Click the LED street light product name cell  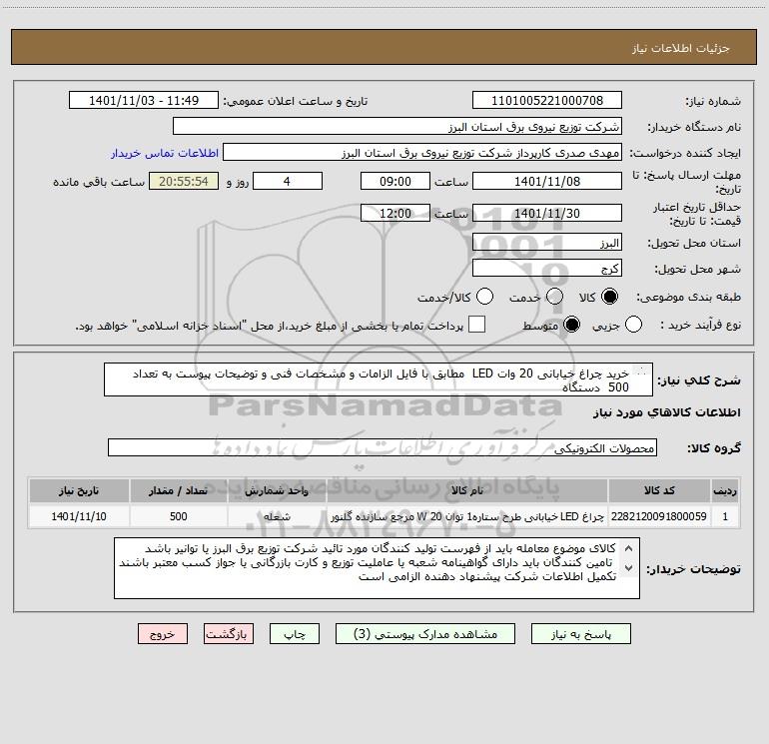[x=467, y=516]
